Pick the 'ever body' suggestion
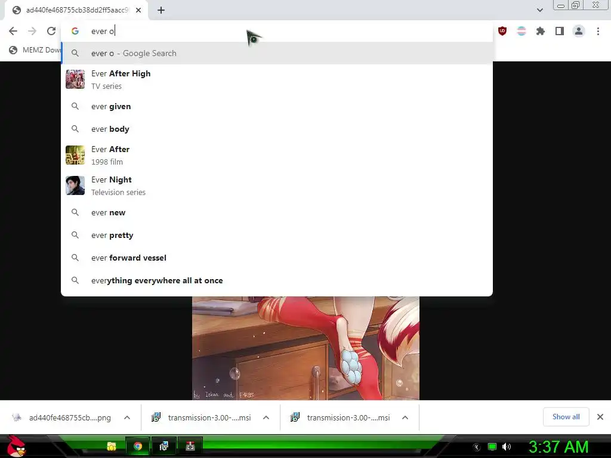This screenshot has width=611, height=458. (x=277, y=129)
